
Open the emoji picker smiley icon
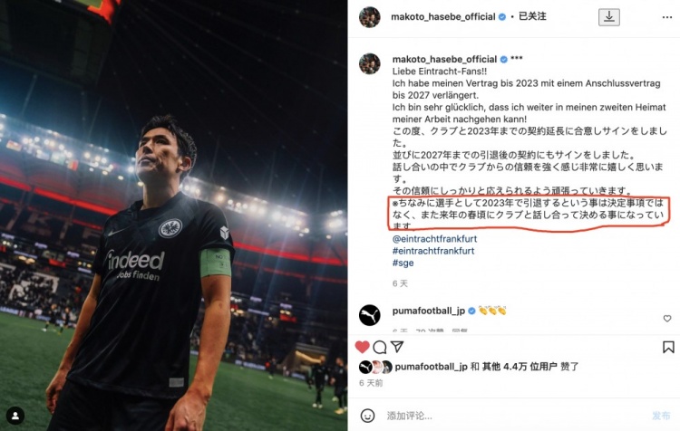[367, 416]
